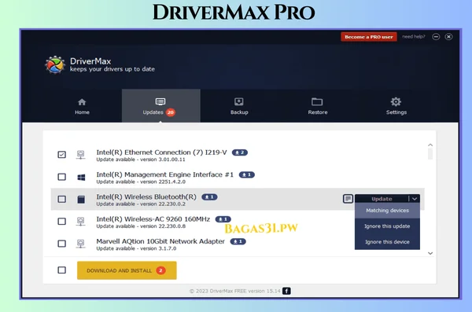Image resolution: width=472 pixels, height=312 pixels.
Task: Click Become a PRO user button
Action: click(369, 37)
